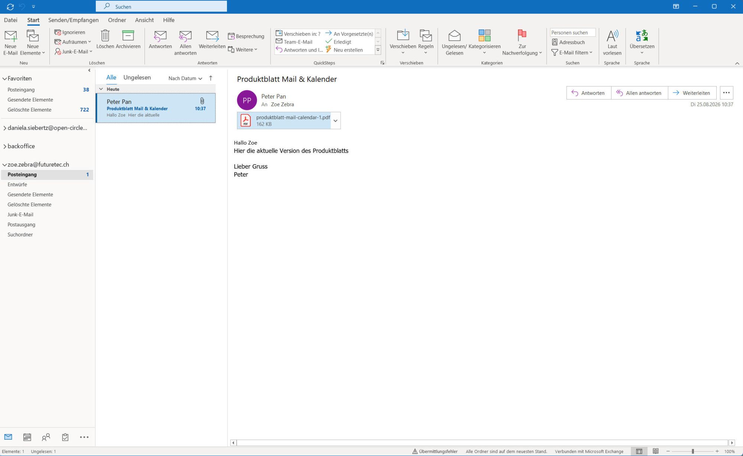Expand the backoffice account folder
The image size is (743, 456).
pyautogui.click(x=5, y=146)
